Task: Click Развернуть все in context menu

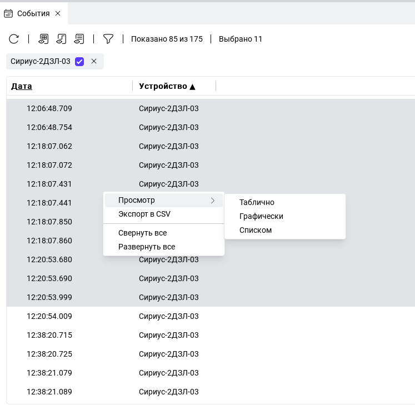Action: pyautogui.click(x=147, y=247)
